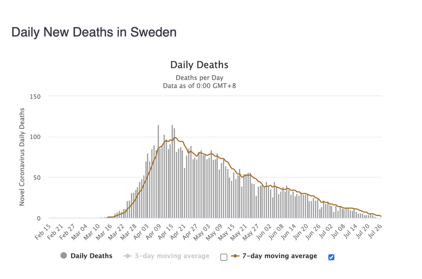
Task: Toggle the 7-day moving average legend text
Action: 280,256
